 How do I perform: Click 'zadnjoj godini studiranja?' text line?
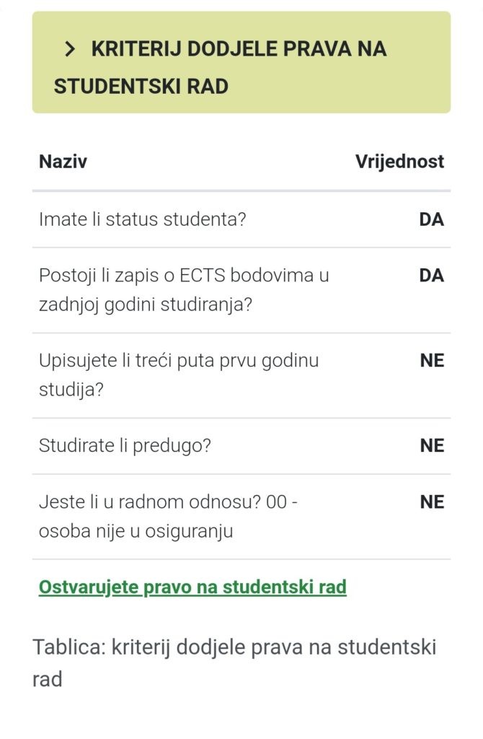[x=145, y=304]
